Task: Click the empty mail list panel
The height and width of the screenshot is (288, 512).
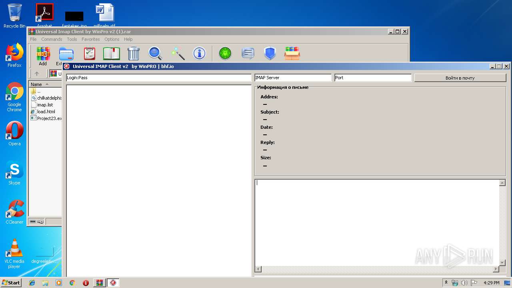Action: click(x=159, y=181)
